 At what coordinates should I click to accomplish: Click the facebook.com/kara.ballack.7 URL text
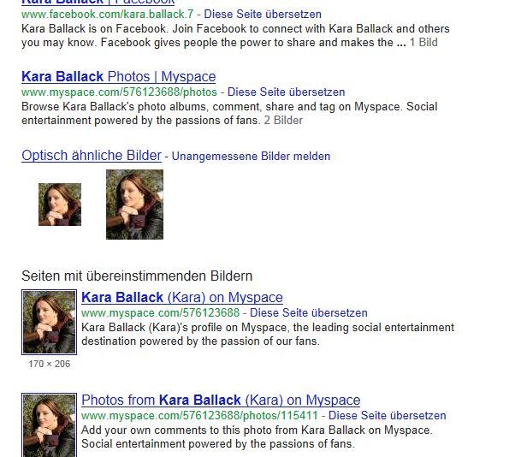tap(108, 15)
